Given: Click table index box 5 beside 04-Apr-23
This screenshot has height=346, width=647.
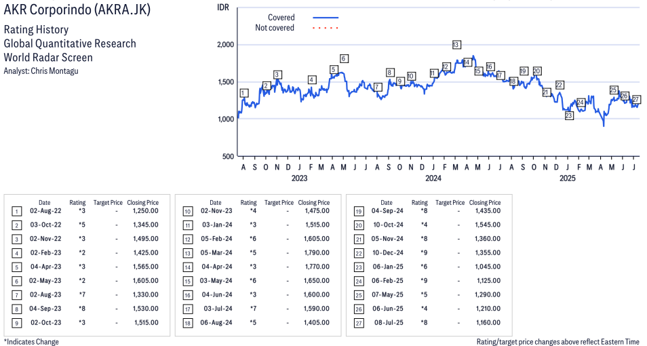Looking at the screenshot, I should (16, 267).
